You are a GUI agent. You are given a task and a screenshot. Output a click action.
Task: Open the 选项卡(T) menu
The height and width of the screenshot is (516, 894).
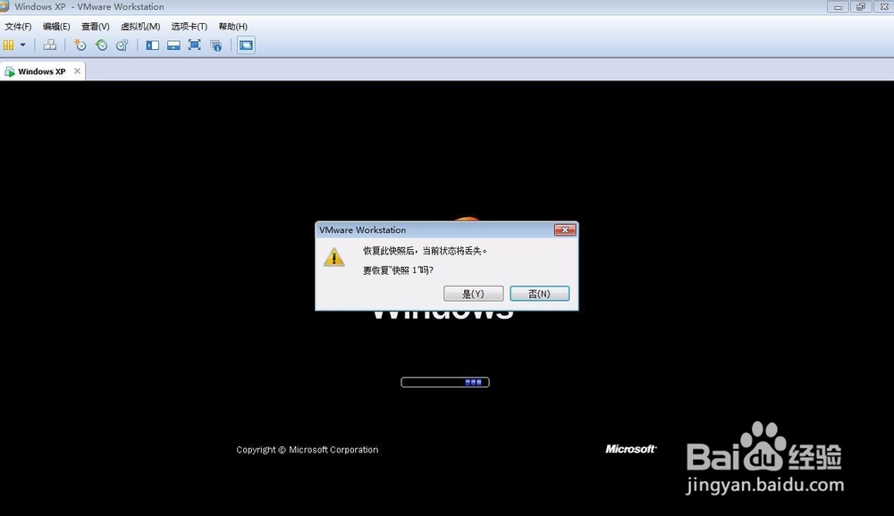tap(190, 27)
